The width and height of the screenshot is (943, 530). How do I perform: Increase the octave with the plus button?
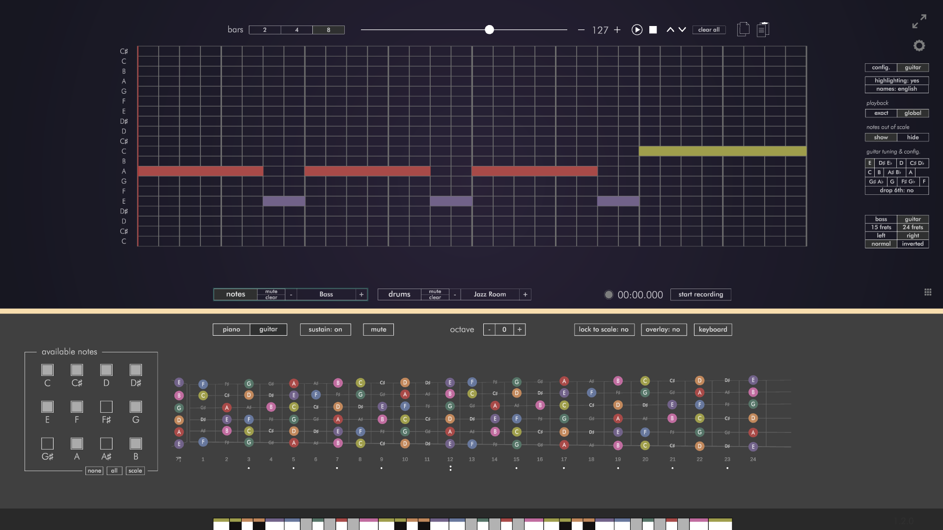(x=519, y=329)
